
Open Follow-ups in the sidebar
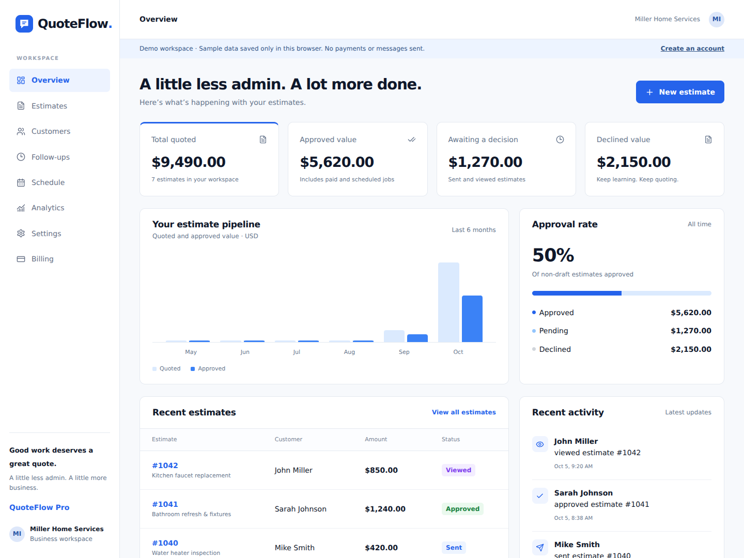click(x=59, y=157)
